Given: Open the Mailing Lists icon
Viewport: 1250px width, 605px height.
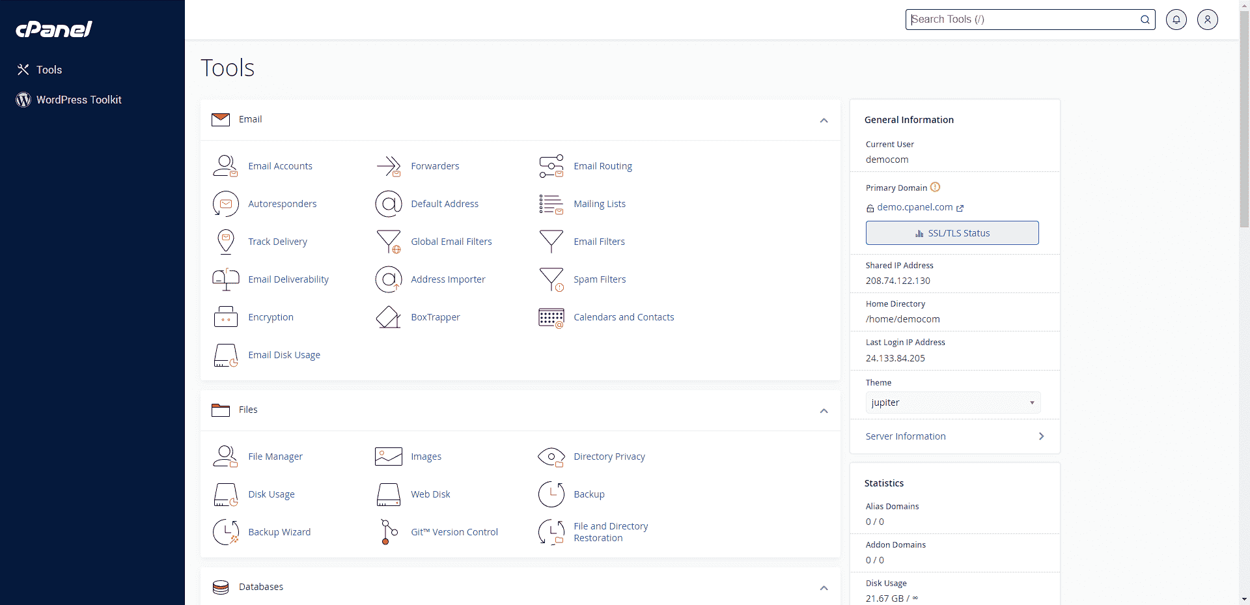Looking at the screenshot, I should (x=551, y=204).
